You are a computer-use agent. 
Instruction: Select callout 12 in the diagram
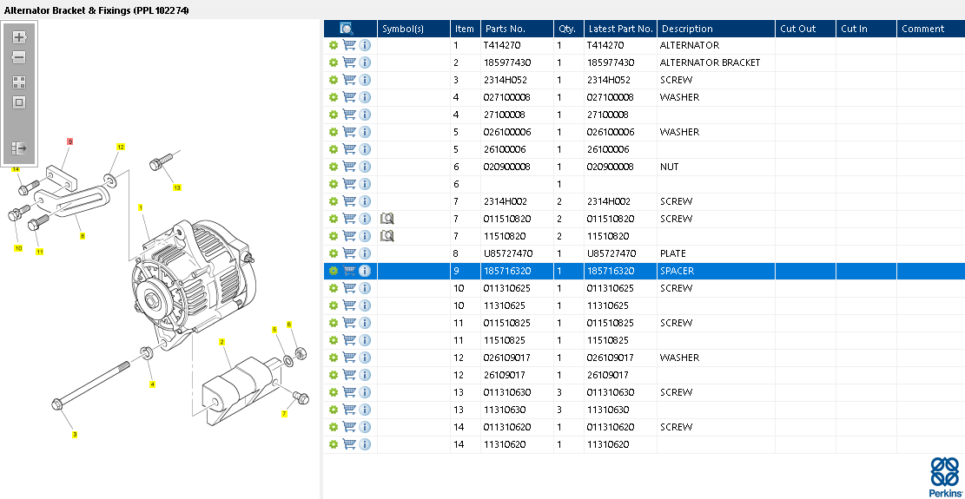[121, 147]
